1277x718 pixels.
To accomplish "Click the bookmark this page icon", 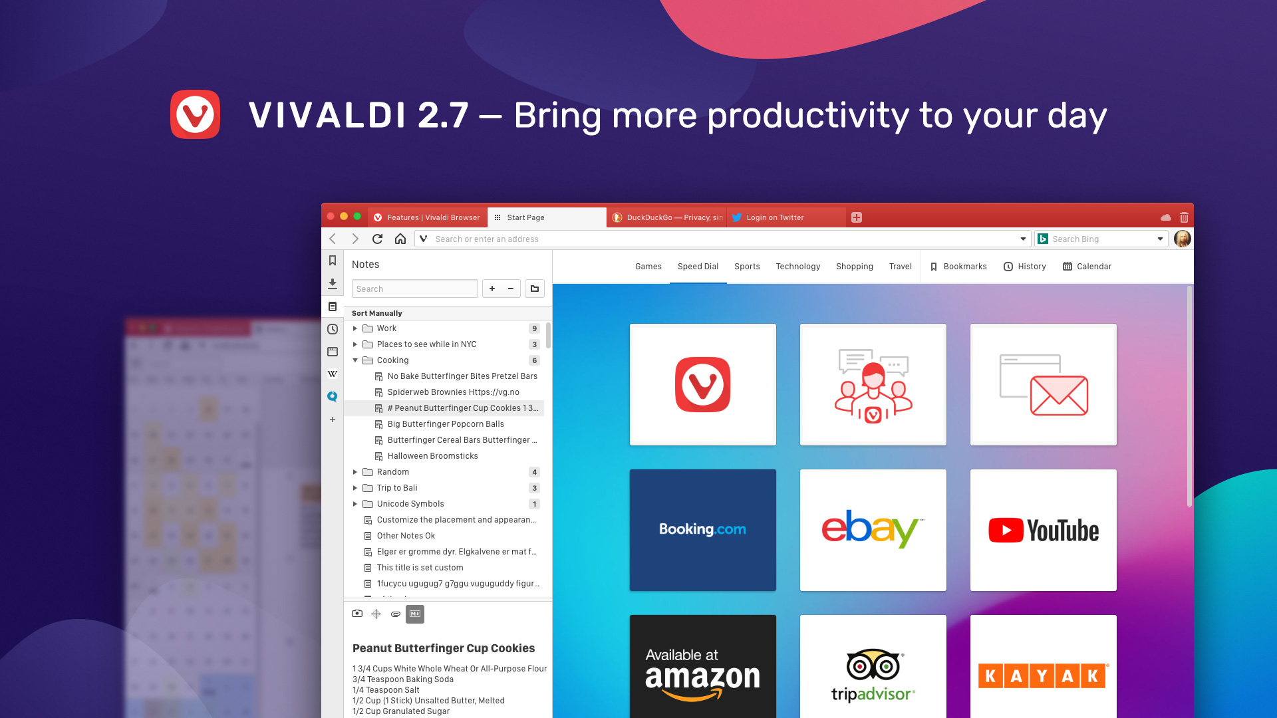I will coord(333,261).
